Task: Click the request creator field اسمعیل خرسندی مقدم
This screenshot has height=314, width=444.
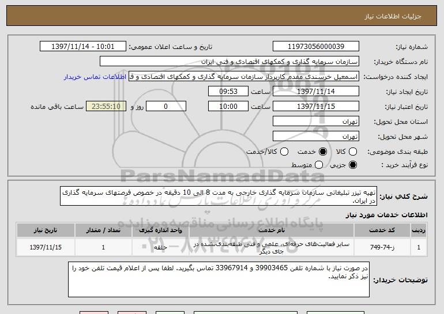Action: 244,77
